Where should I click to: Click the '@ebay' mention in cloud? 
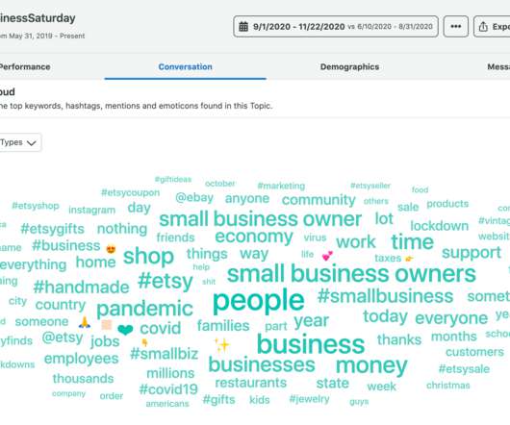(x=194, y=197)
